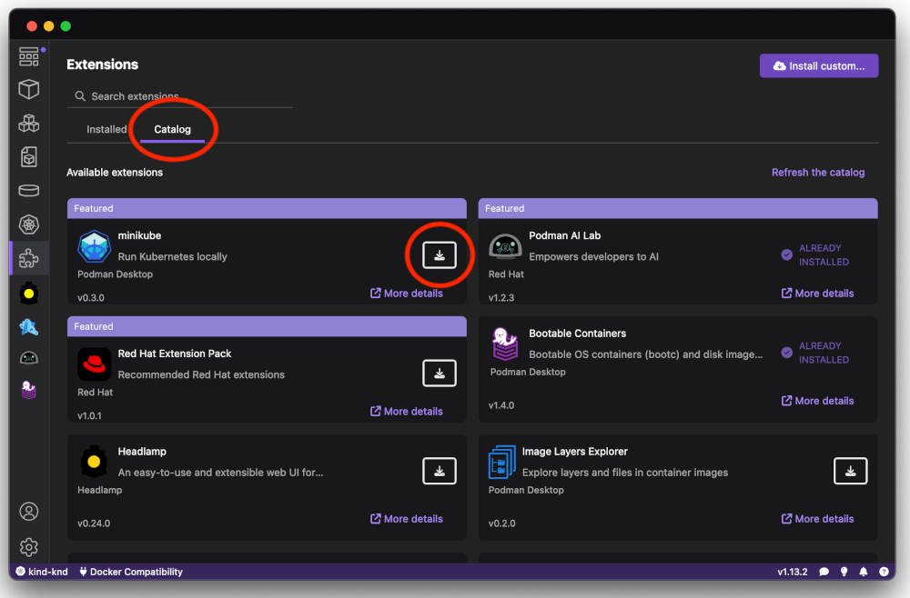This screenshot has width=910, height=598.
Task: Open the lightbulb tips icon
Action: click(x=844, y=572)
